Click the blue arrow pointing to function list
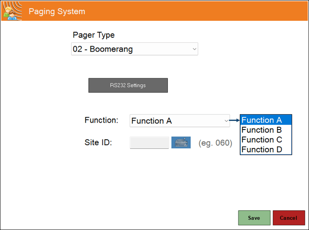 click(x=235, y=121)
